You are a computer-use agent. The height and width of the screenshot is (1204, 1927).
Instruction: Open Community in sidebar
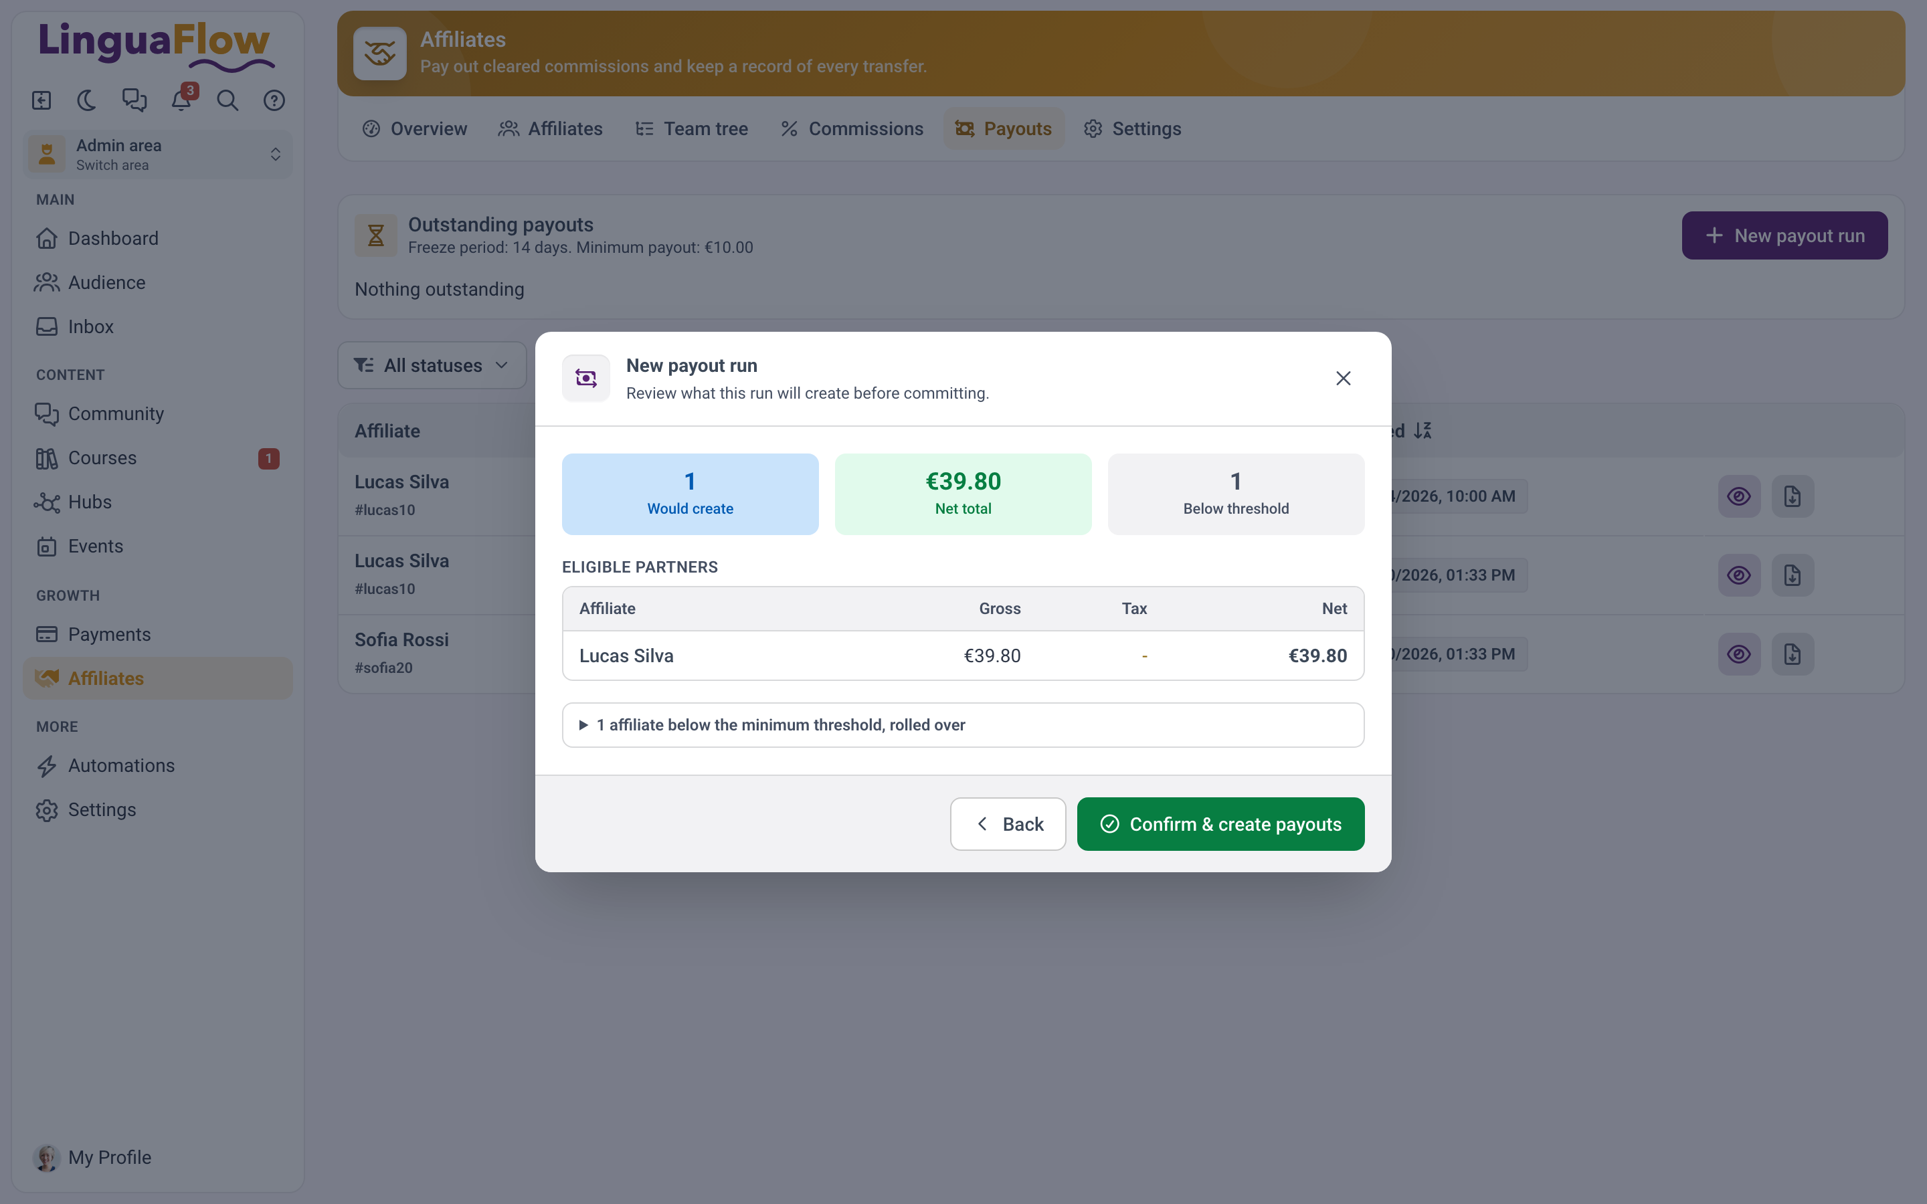[158, 414]
